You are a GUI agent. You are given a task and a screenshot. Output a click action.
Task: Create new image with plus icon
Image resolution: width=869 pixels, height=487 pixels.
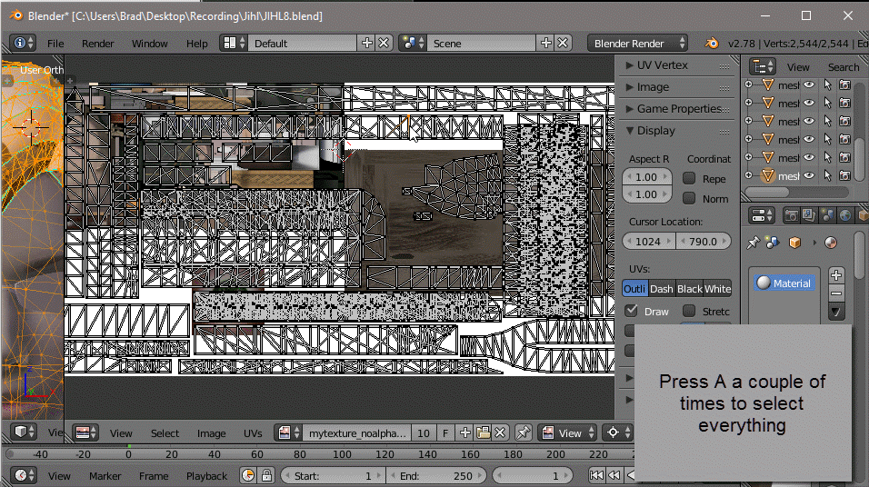(465, 433)
